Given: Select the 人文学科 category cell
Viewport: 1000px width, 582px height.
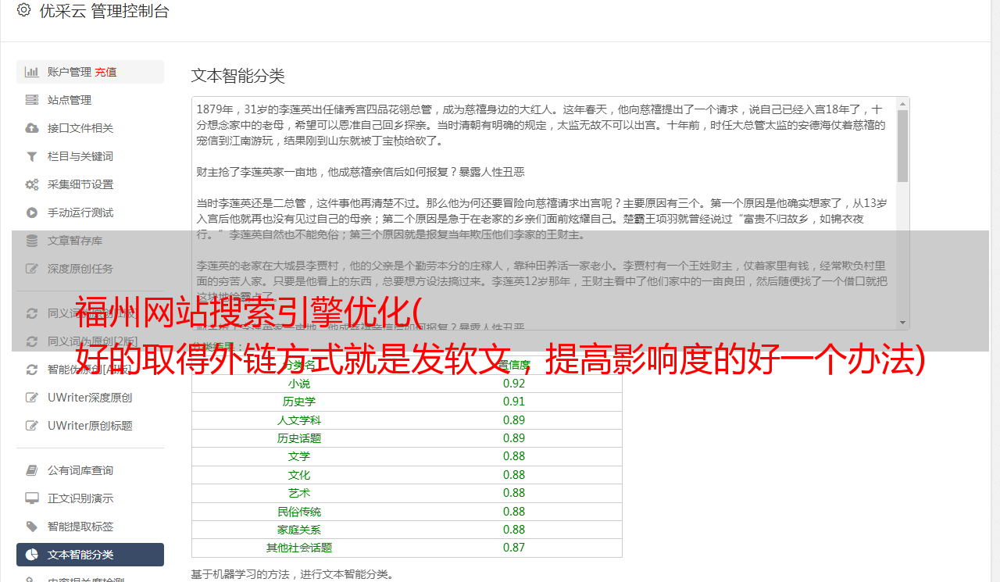Looking at the screenshot, I should 299,420.
